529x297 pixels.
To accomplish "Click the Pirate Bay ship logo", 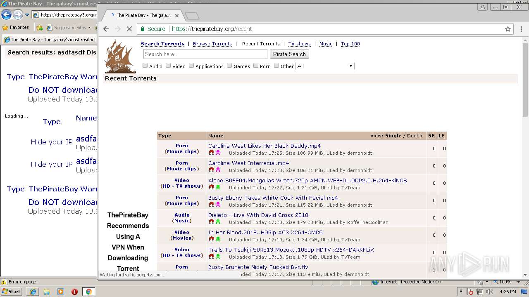I will tap(120, 57).
